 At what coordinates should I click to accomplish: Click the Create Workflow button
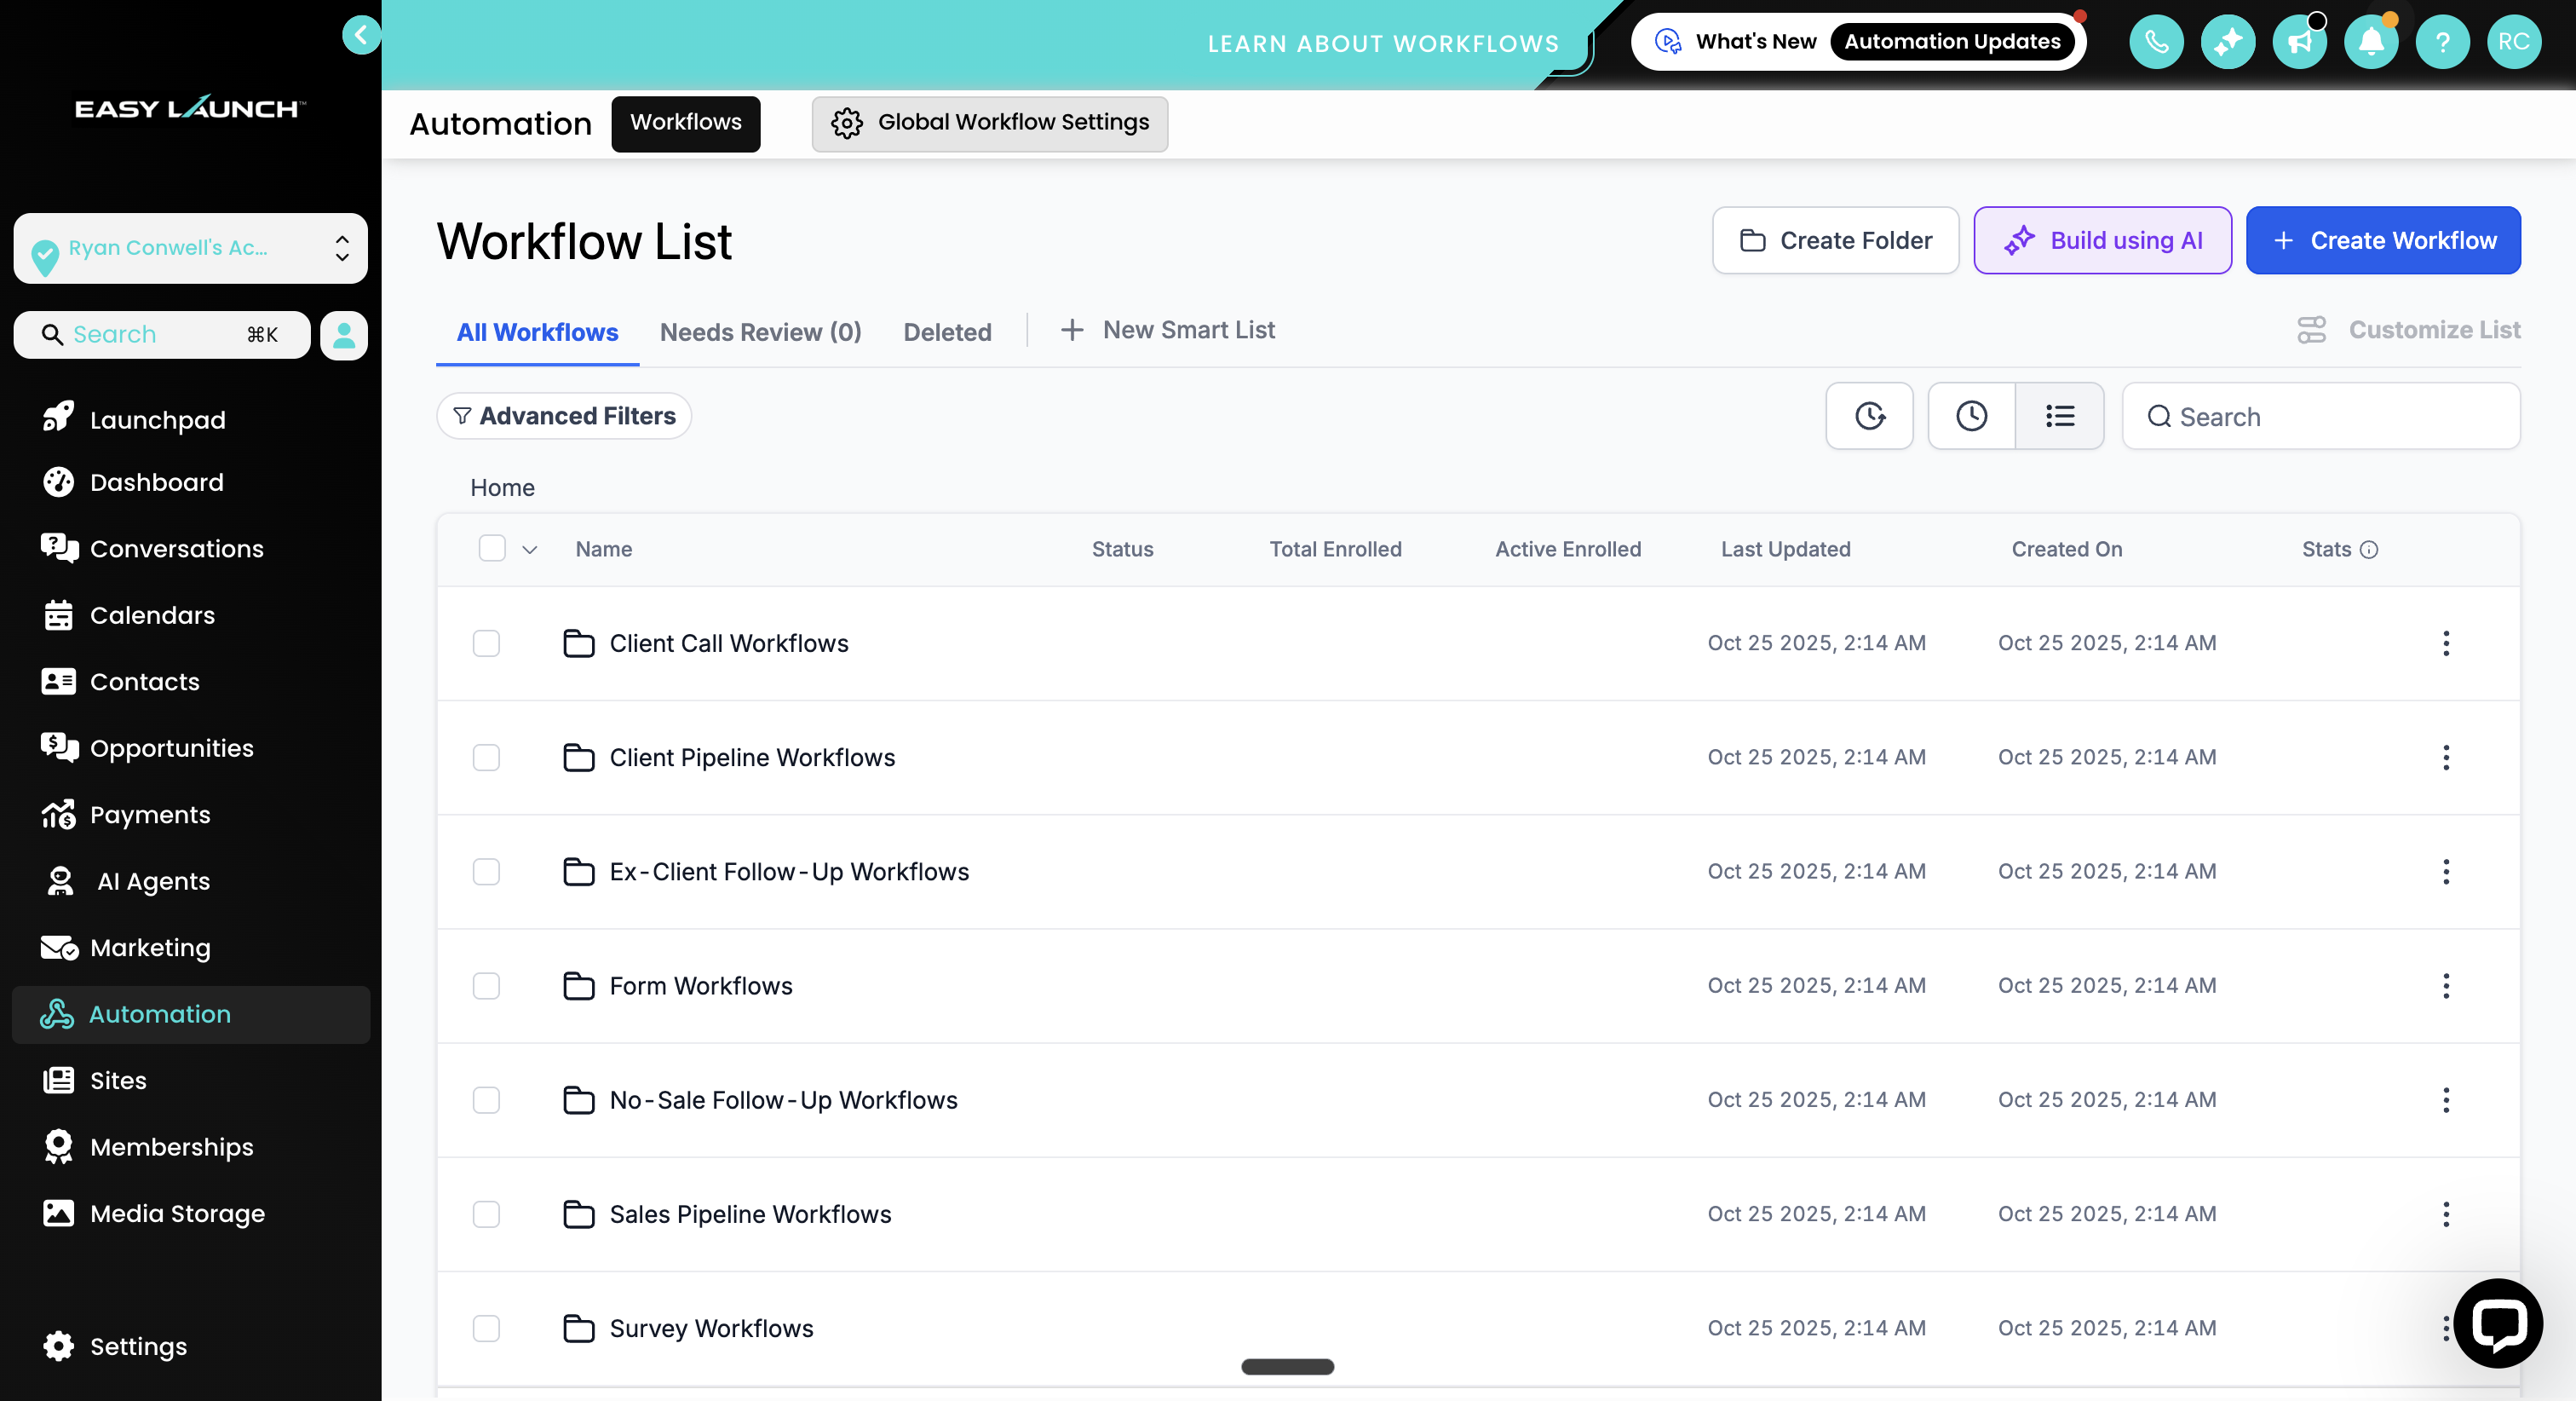coord(2382,240)
